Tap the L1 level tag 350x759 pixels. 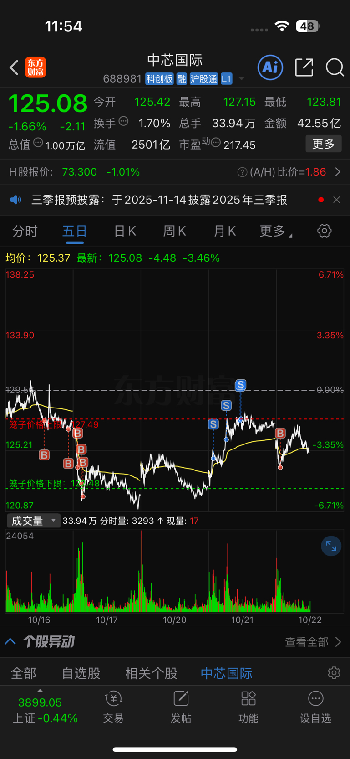point(227,79)
